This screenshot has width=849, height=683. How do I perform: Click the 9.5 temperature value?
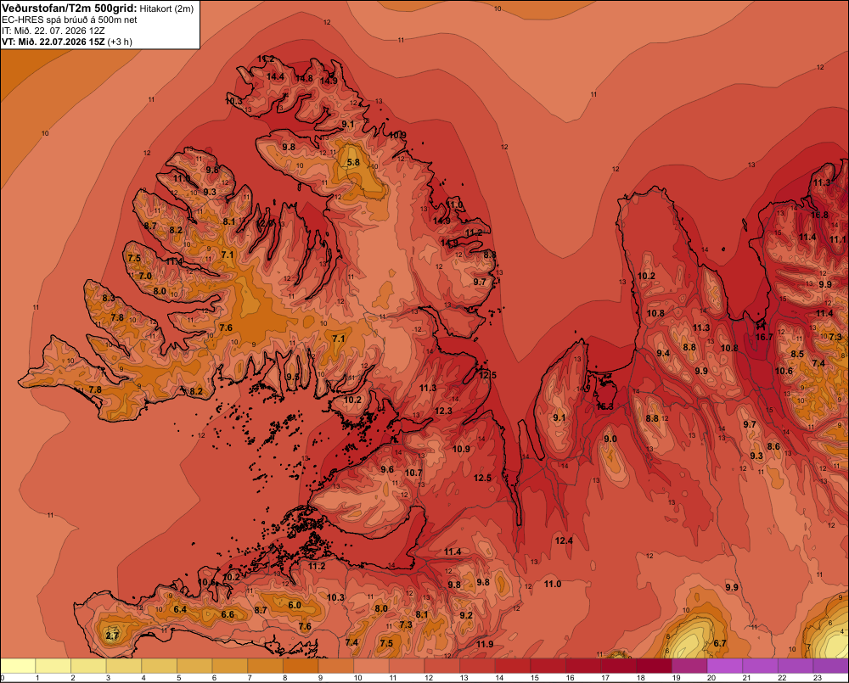tap(293, 377)
